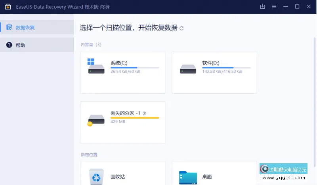
Task: Click the 26.54 GB/60 GB size text
Action: coord(125,72)
